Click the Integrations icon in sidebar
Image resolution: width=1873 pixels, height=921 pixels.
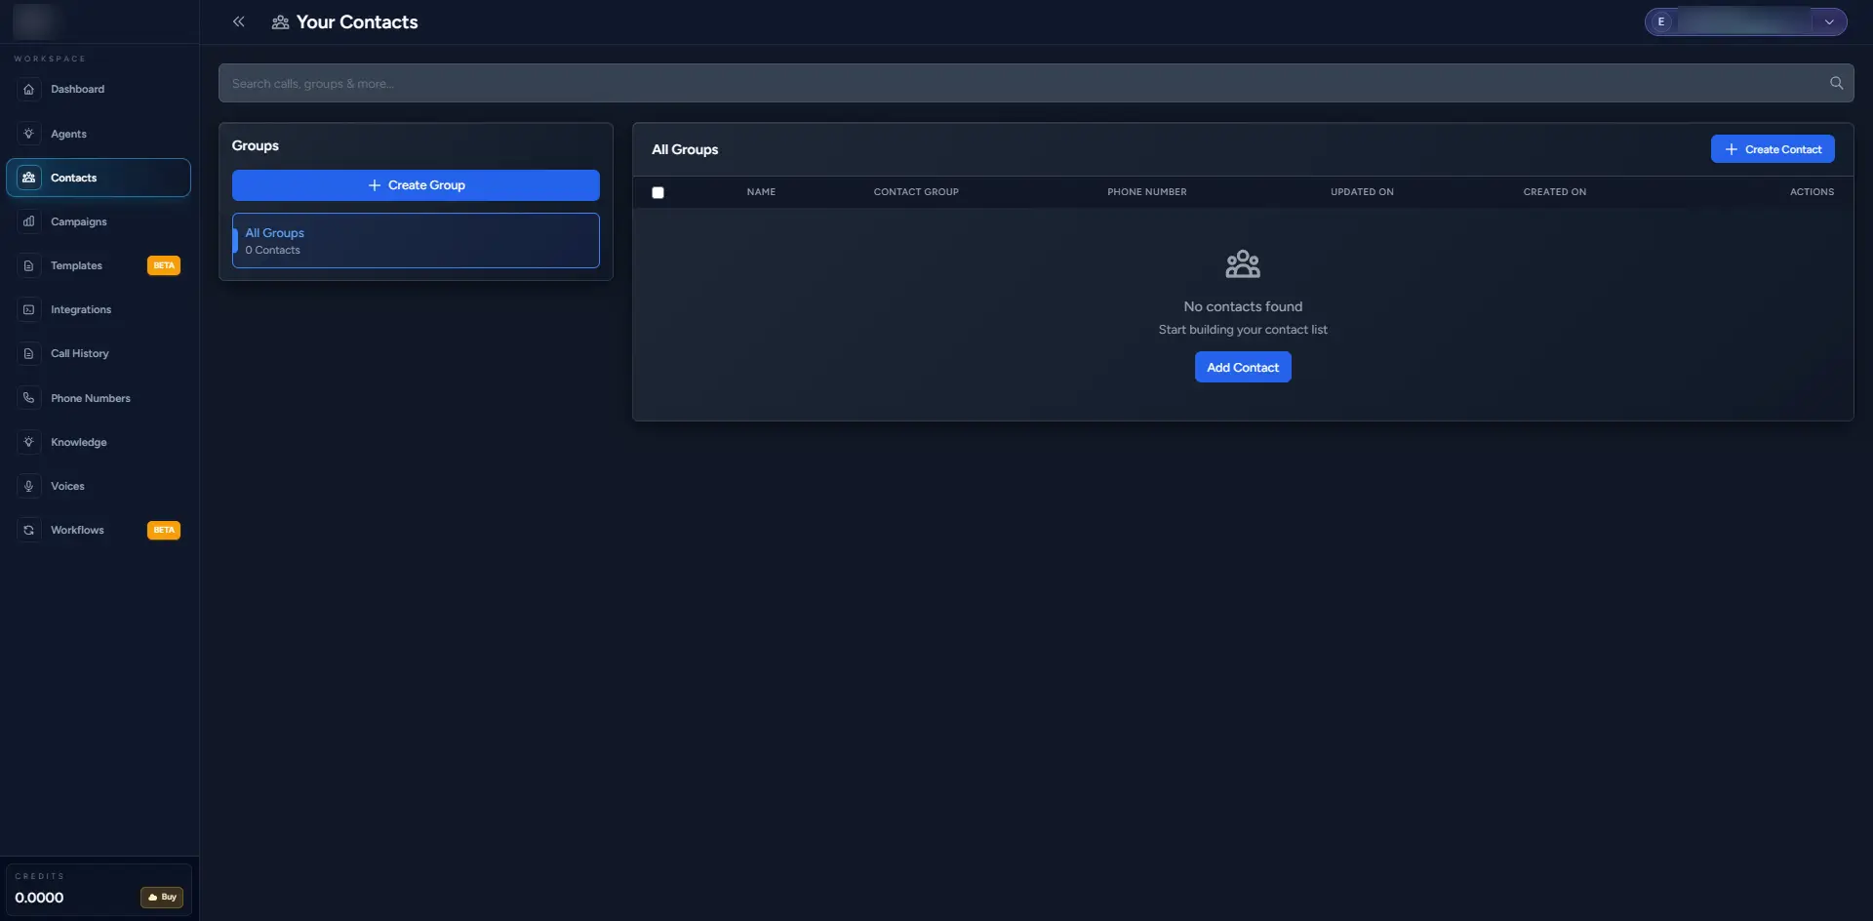tap(29, 310)
